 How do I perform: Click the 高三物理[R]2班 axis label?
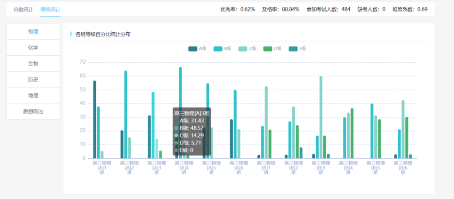[294, 168]
